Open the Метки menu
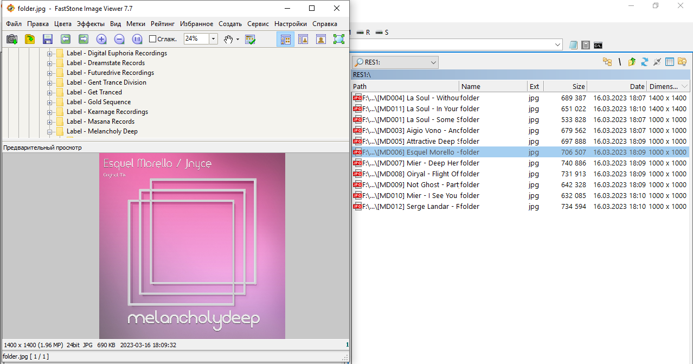This screenshot has width=693, height=364. point(136,24)
